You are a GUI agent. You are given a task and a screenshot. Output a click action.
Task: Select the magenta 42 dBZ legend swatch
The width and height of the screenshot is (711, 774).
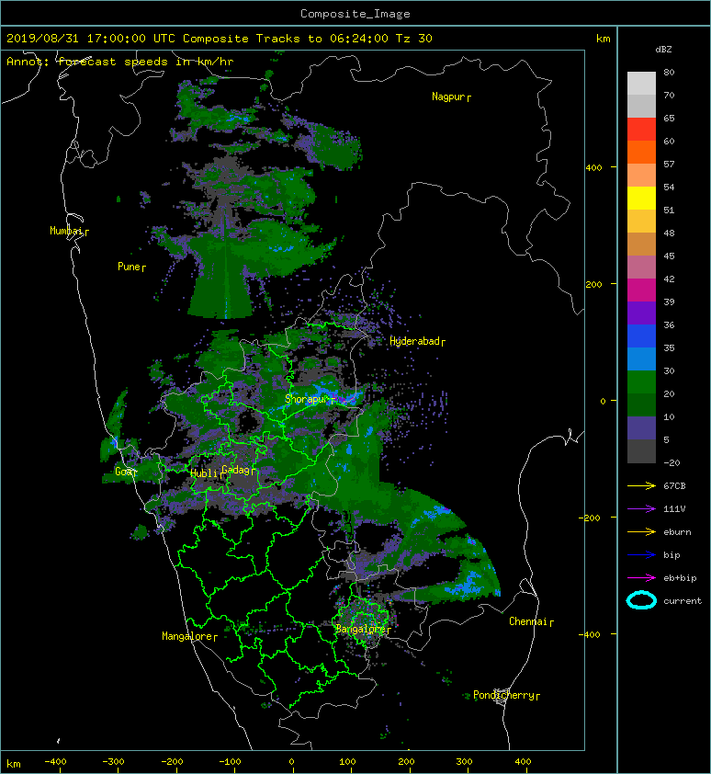pyautogui.click(x=641, y=290)
